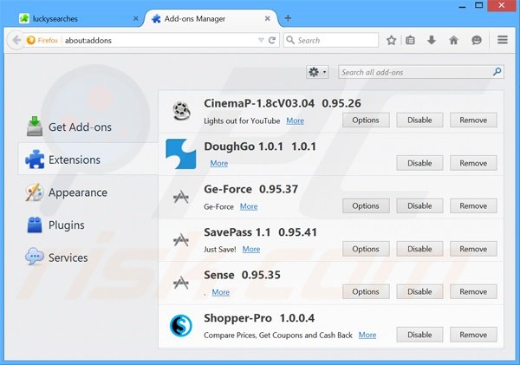The image size is (520, 365).
Task: Go to the Firefox home icon
Action: point(453,40)
